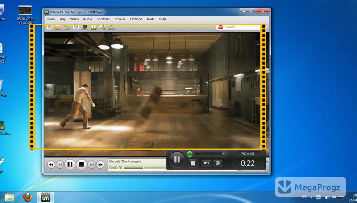357x203 pixels.
Task: Click the triangle with green plus toolbar icon
Action: [103, 28]
